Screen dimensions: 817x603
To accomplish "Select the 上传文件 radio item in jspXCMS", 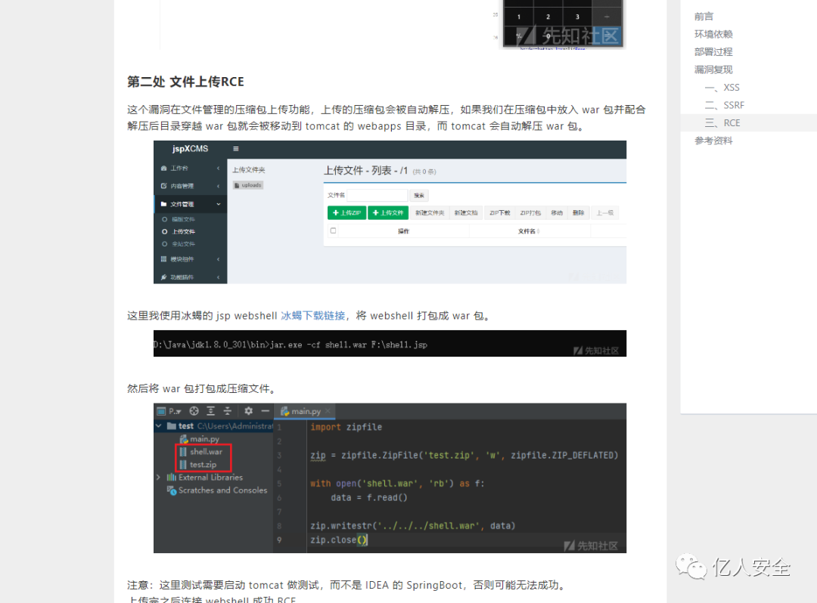I will click(x=179, y=231).
